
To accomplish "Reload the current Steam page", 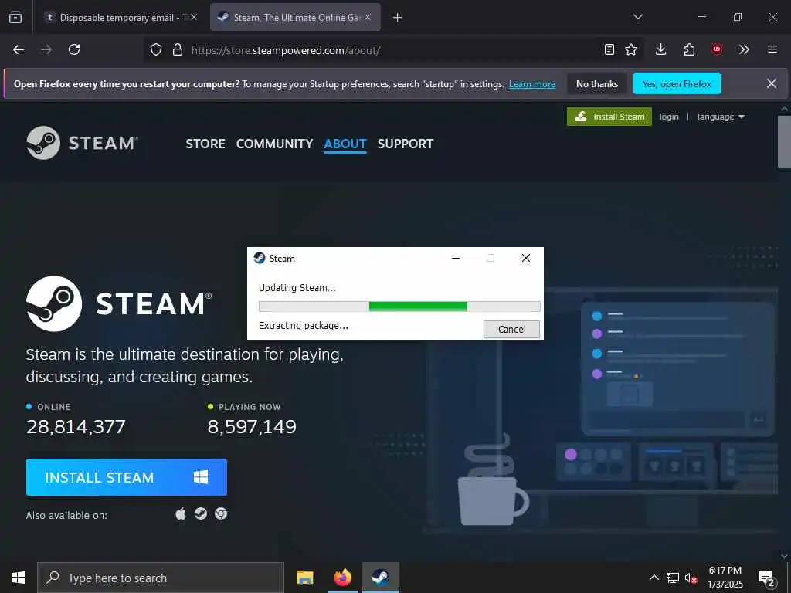I will tap(74, 49).
